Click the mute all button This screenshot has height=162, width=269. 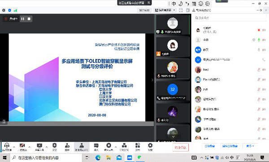coord(210,146)
